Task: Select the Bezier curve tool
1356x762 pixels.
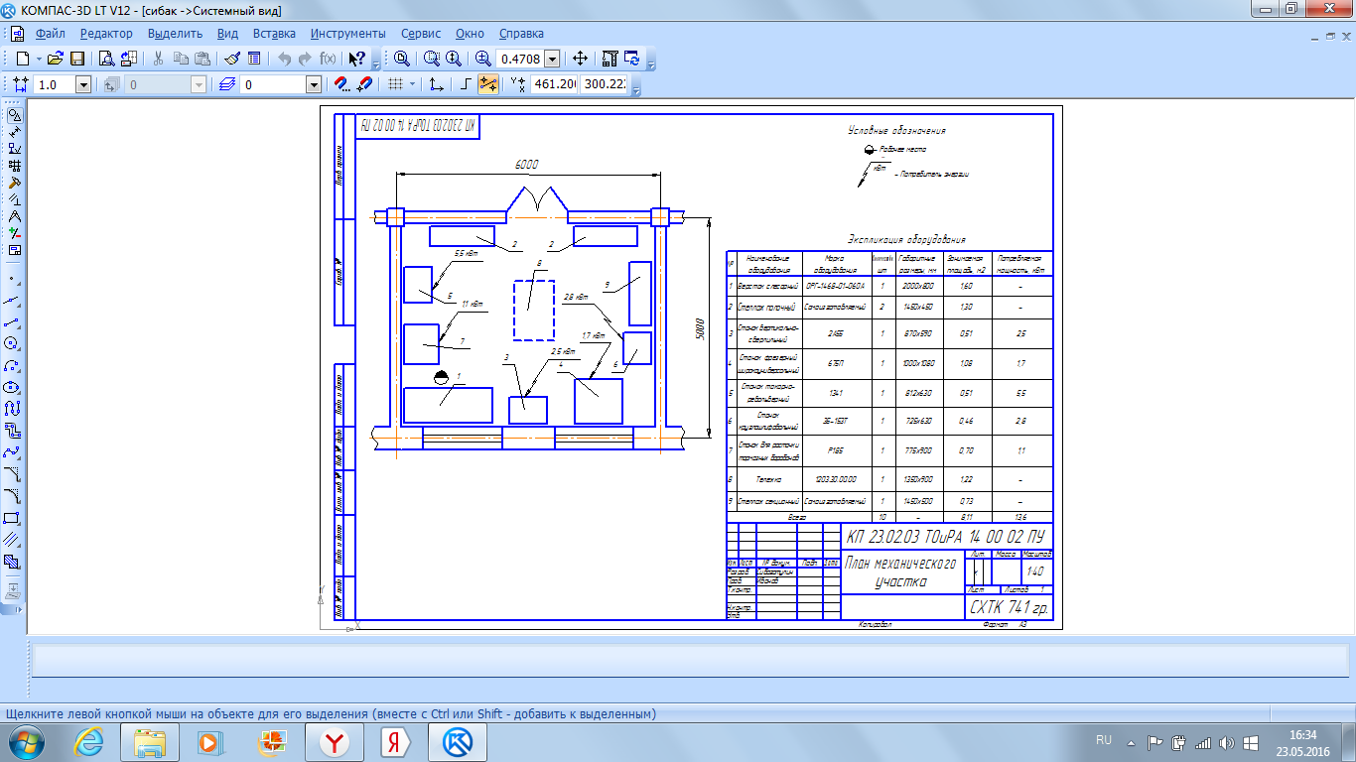Action: coord(13,452)
